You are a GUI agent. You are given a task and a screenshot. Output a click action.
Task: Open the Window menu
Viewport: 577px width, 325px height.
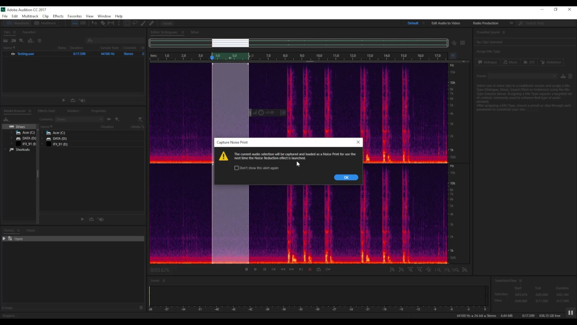pos(104,16)
